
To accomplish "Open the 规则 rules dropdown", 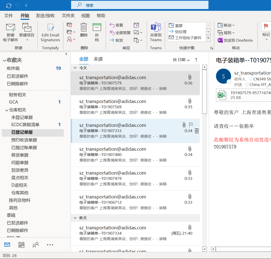I will (226, 33).
